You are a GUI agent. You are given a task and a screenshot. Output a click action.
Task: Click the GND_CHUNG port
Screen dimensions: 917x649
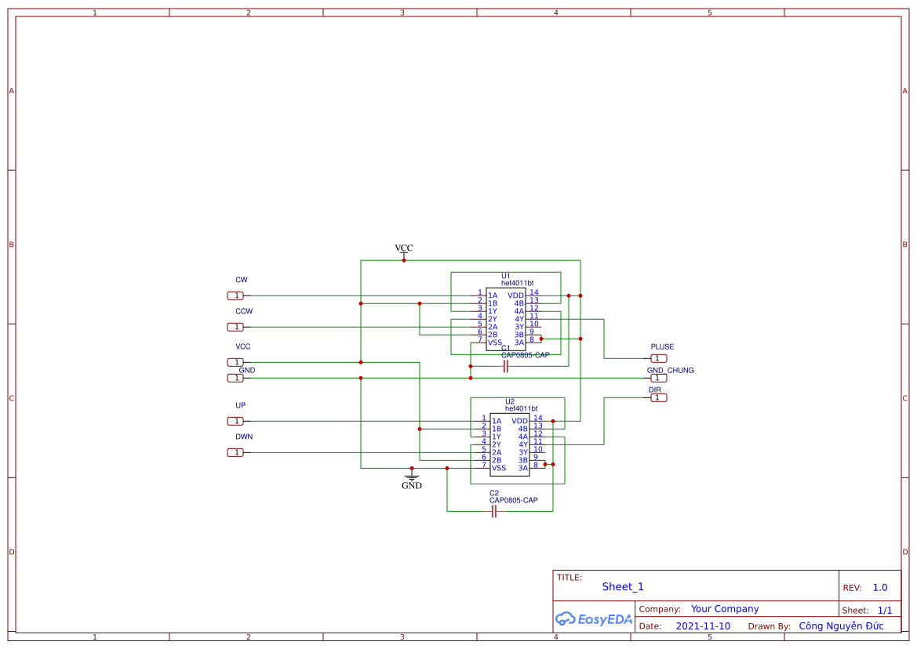[x=657, y=377]
